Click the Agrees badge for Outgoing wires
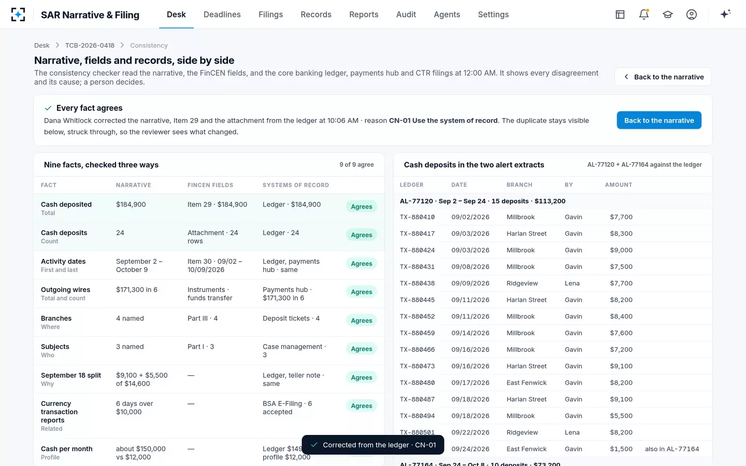This screenshot has width=746, height=466. pos(362,292)
